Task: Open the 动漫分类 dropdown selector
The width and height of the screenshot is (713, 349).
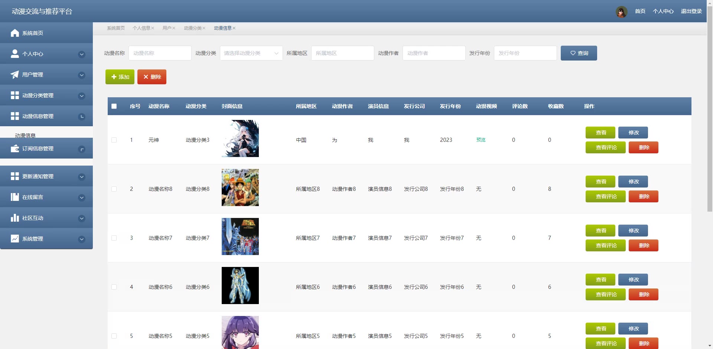Action: 251,53
